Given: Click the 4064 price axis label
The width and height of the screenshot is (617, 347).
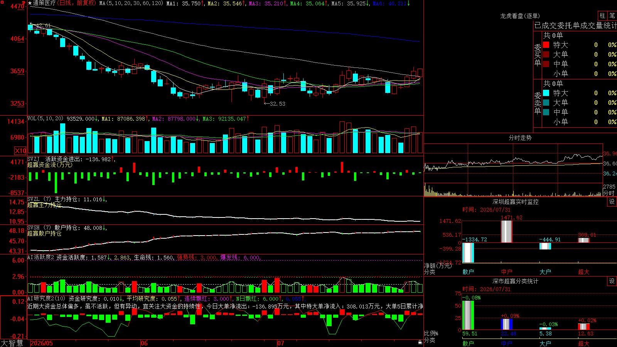Looking at the screenshot, I should coord(17,39).
